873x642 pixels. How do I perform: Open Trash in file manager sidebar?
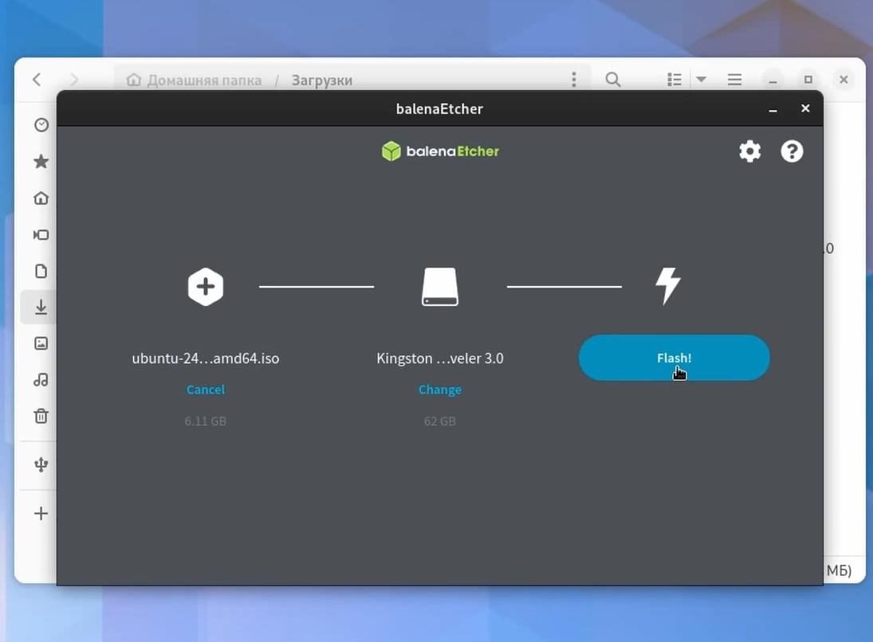(x=41, y=416)
